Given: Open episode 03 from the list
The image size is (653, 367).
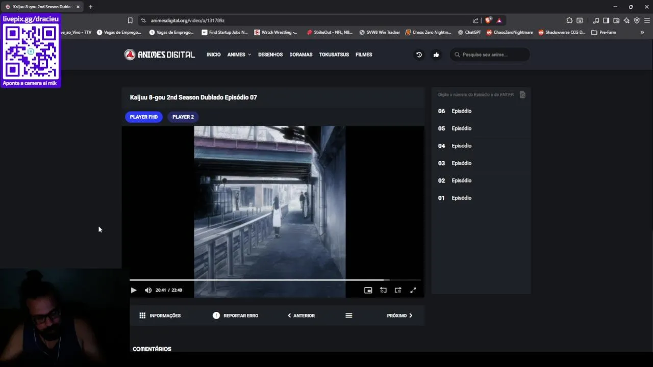Looking at the screenshot, I should (481, 163).
